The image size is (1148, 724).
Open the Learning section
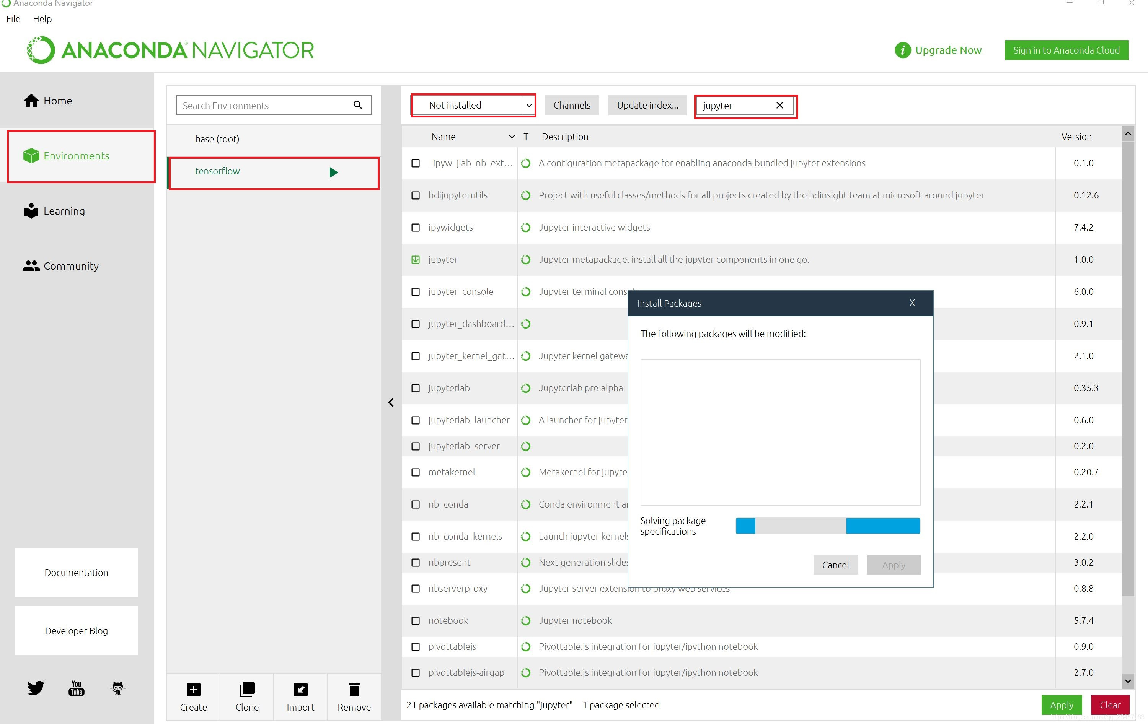tap(54, 211)
